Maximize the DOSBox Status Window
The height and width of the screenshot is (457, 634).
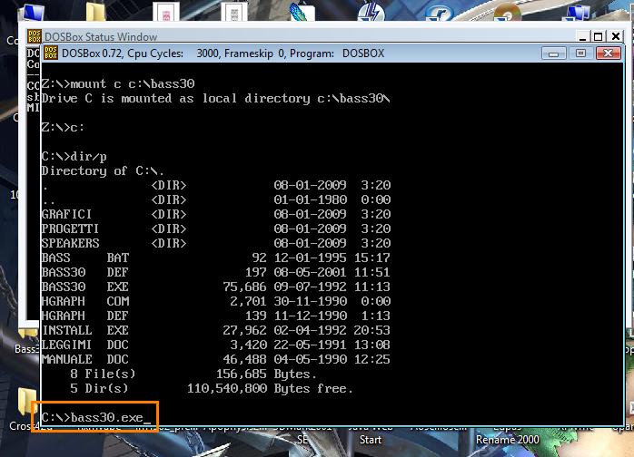598,37
